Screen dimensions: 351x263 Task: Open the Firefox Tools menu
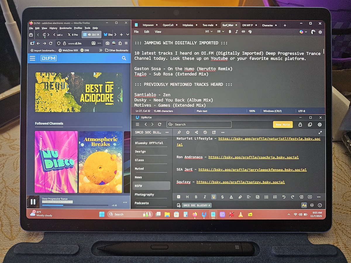87,28
